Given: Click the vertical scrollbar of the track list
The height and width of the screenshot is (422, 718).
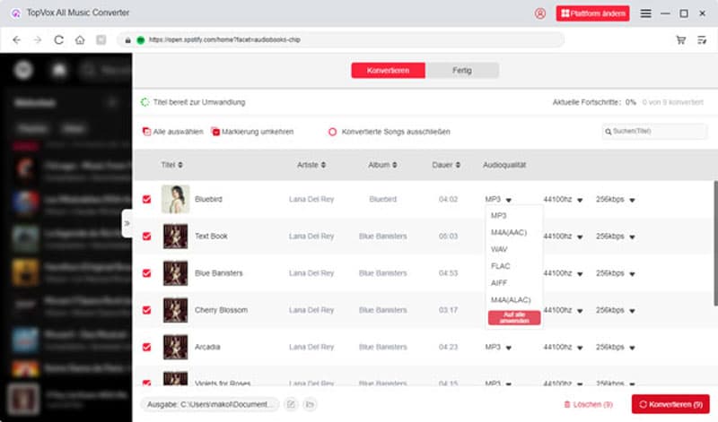Looking at the screenshot, I should (714, 215).
